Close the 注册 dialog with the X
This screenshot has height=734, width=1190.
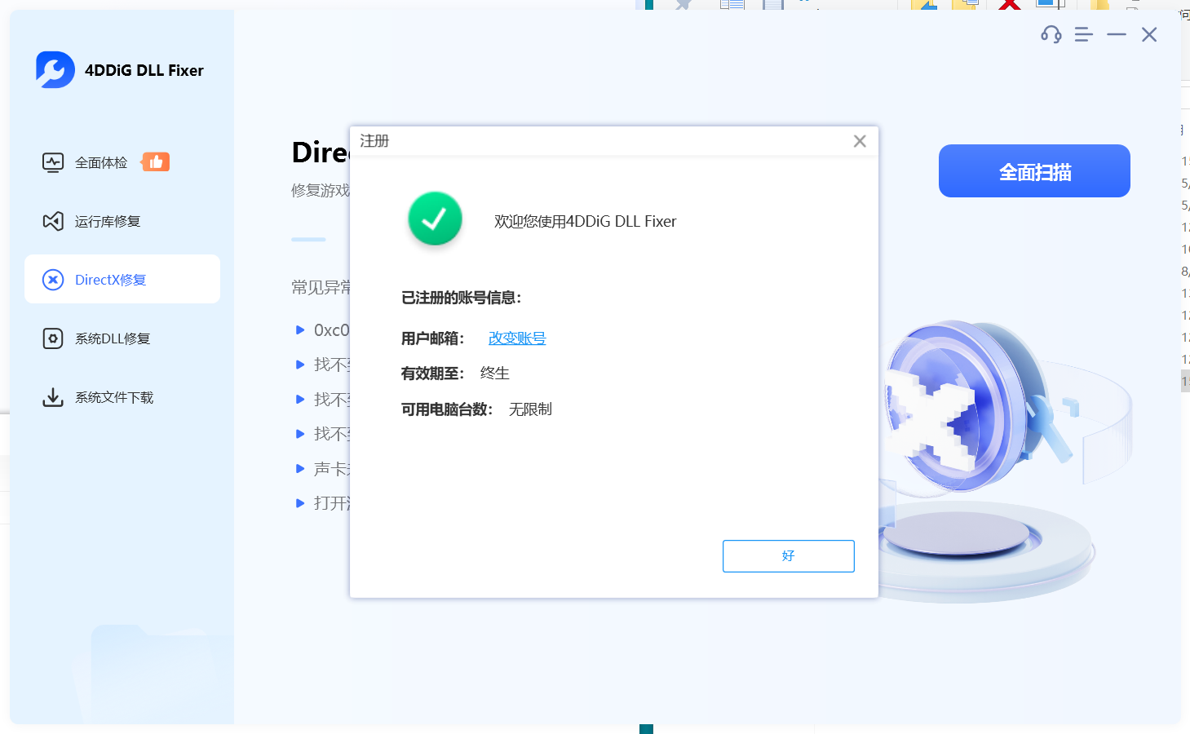[860, 141]
